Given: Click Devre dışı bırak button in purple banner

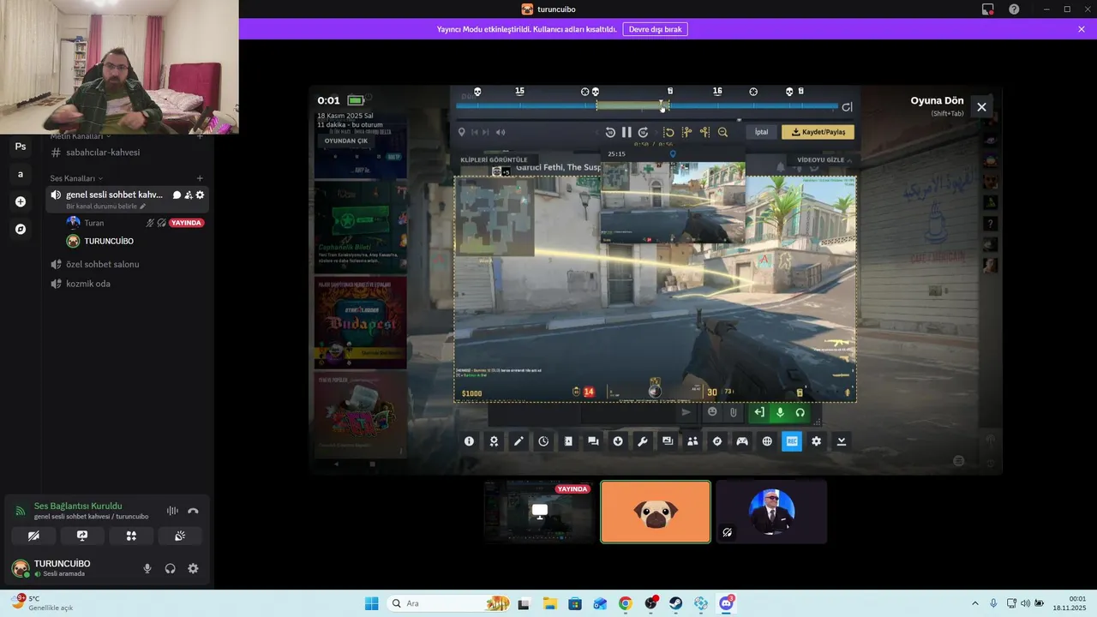Looking at the screenshot, I should point(656,29).
